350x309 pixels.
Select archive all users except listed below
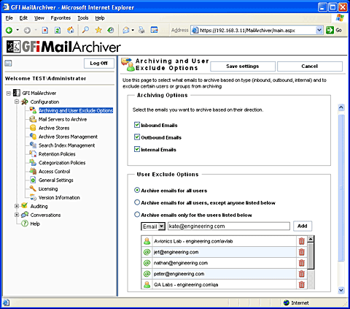(137, 202)
